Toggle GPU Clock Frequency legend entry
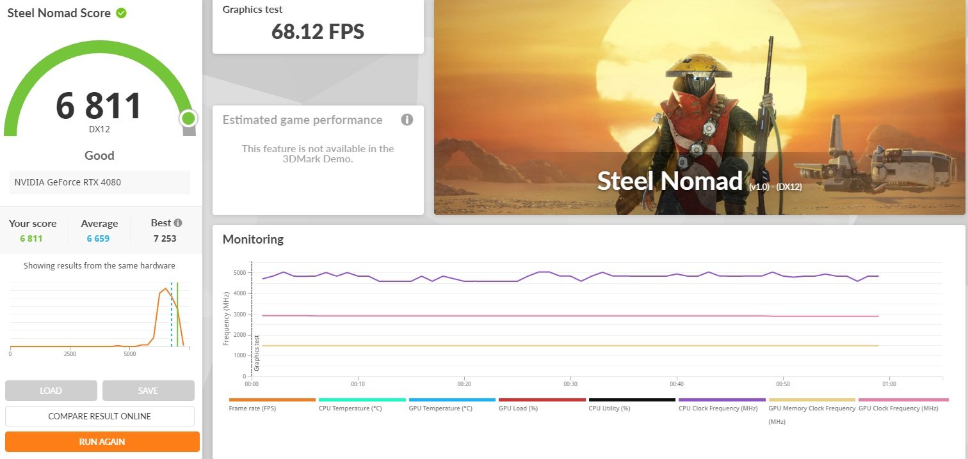The height and width of the screenshot is (459, 968). 898,408
